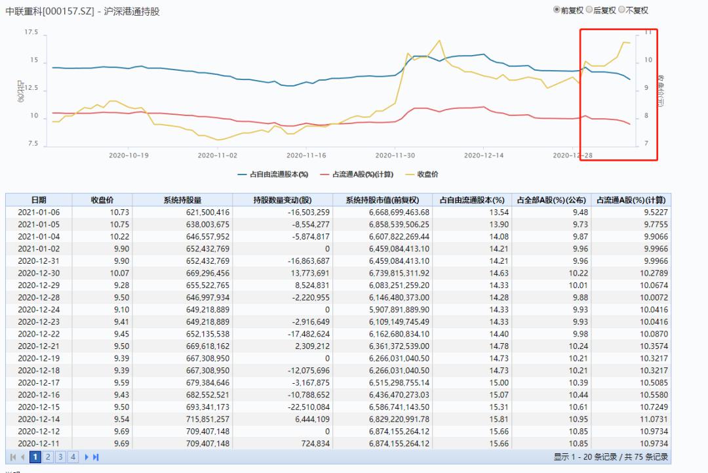Screen dimensions: 708x473
Task: Toggle 占自由流通股本(%) blue legend series
Action: pos(273,175)
